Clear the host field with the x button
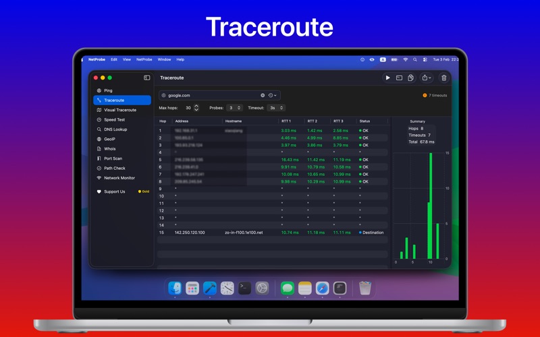Viewport: 540px width, 337px height. point(263,95)
